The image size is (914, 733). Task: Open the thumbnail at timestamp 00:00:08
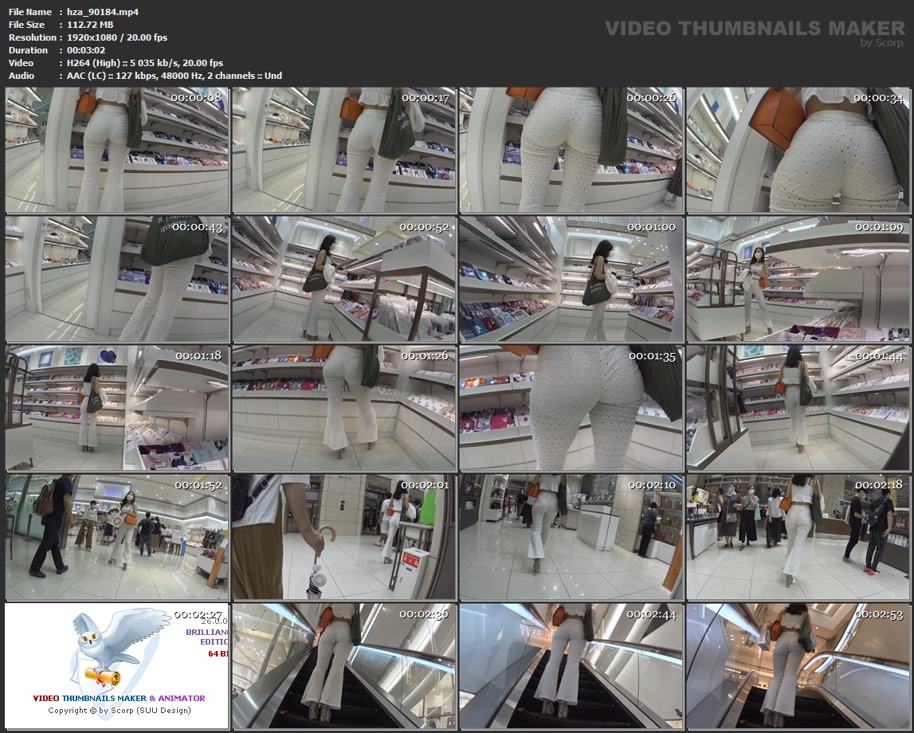[117, 150]
